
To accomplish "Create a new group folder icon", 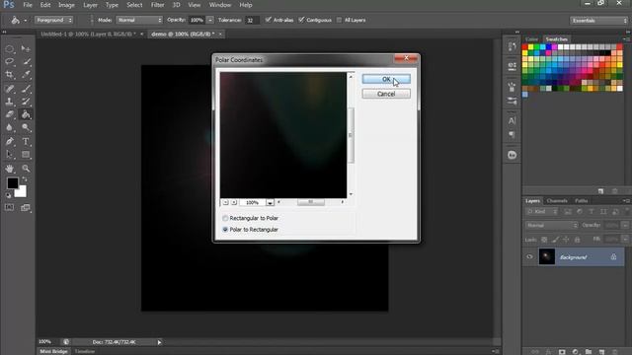I will point(589,352).
